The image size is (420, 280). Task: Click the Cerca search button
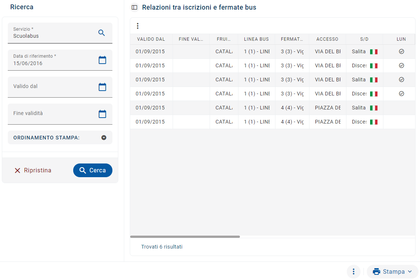(x=93, y=171)
